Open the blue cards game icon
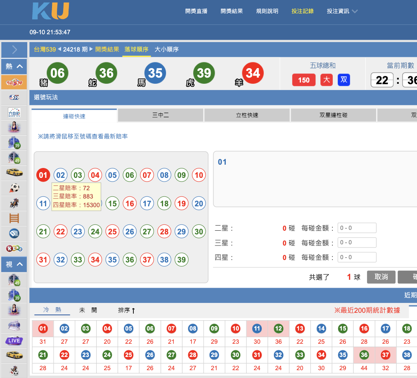Viewport: 417px width, 378px height. [14, 234]
